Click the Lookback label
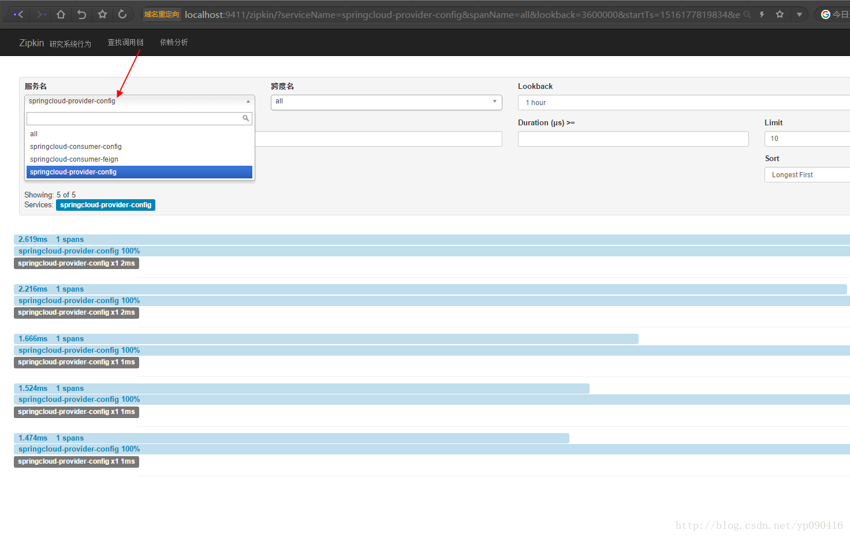Image resolution: width=850 pixels, height=537 pixels. 535,86
